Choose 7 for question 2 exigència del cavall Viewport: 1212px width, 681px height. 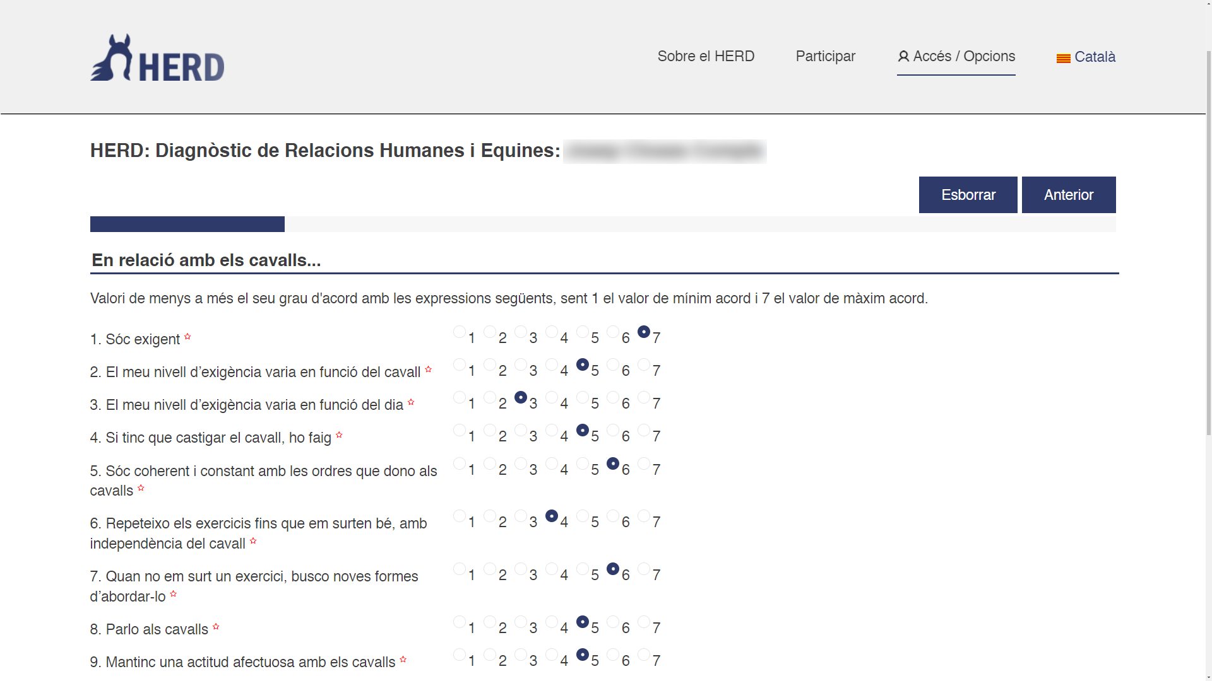point(643,364)
